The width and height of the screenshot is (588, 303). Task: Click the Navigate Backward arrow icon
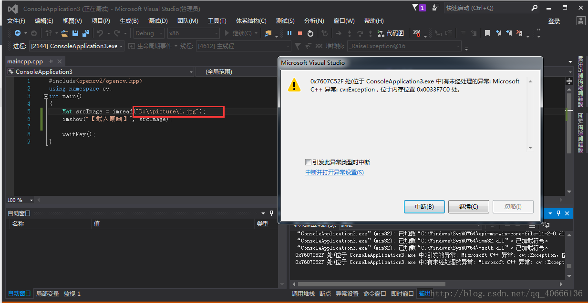18,33
